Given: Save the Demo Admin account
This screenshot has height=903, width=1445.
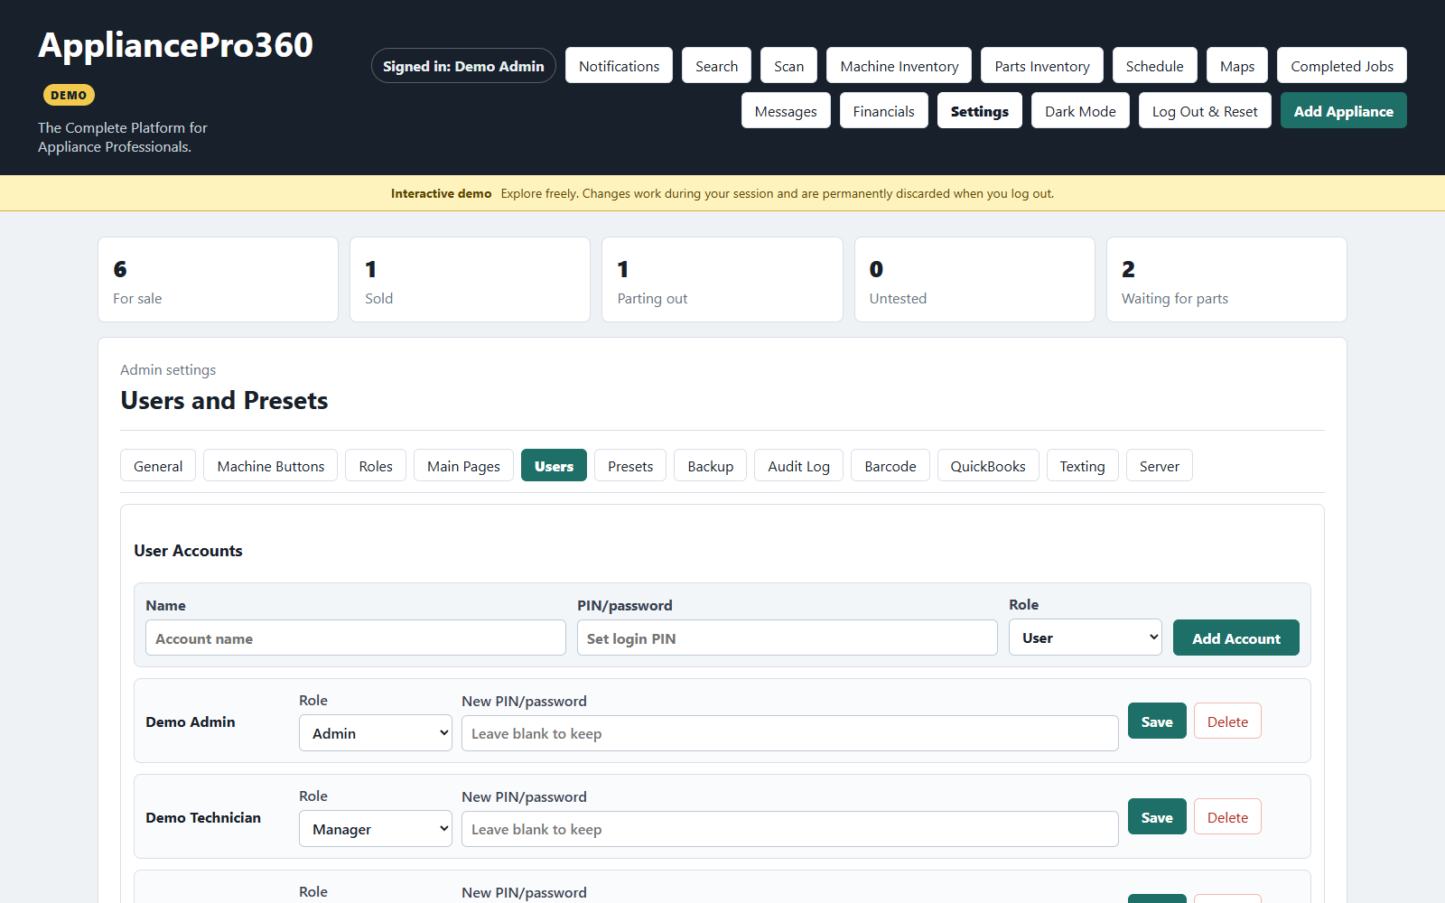Looking at the screenshot, I should click(1157, 721).
